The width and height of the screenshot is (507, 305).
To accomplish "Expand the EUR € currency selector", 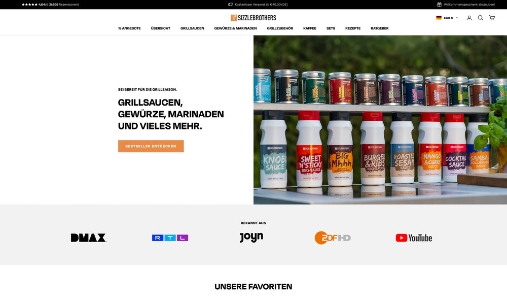I will [x=451, y=18].
